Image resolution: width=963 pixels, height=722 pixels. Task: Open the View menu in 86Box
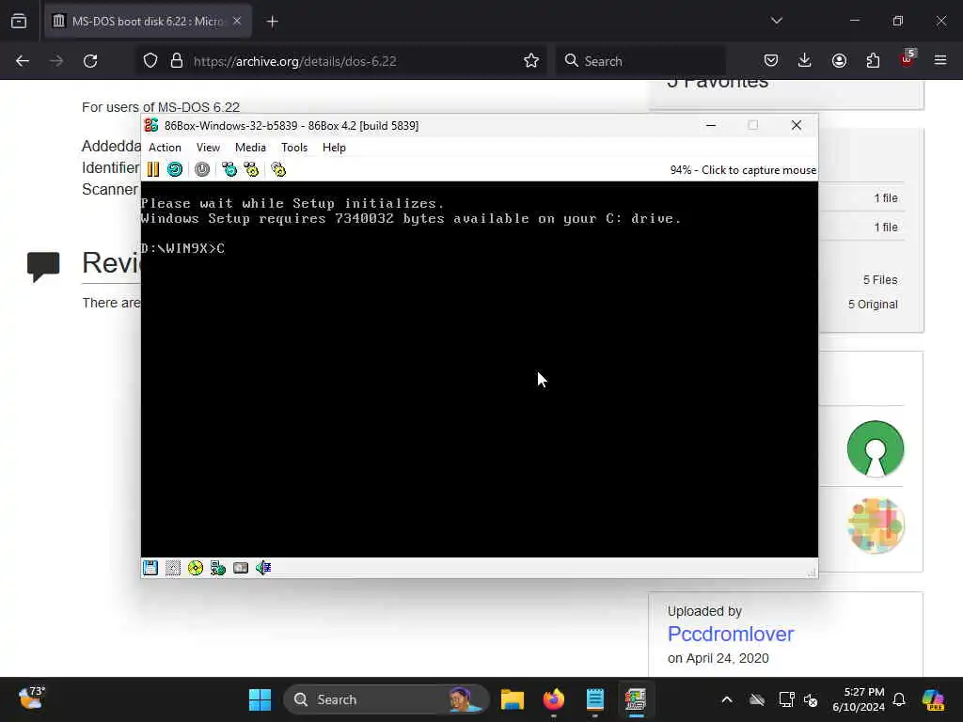tap(208, 148)
